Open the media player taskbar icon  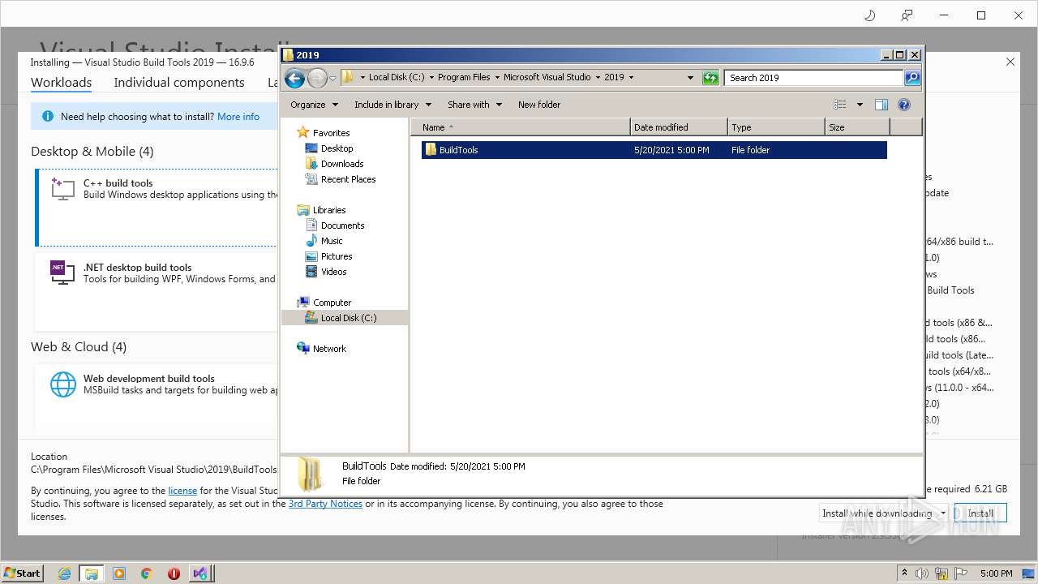pyautogui.click(x=119, y=573)
